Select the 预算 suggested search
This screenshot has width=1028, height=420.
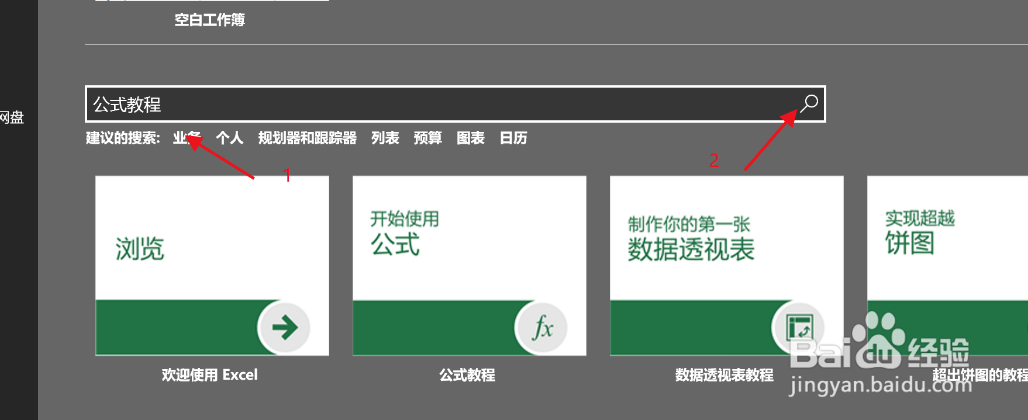click(x=428, y=138)
